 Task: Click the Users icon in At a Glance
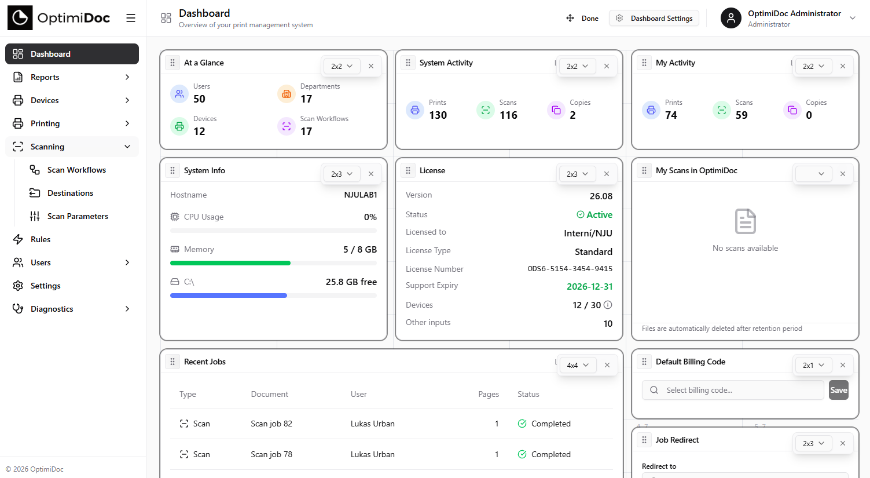179,94
